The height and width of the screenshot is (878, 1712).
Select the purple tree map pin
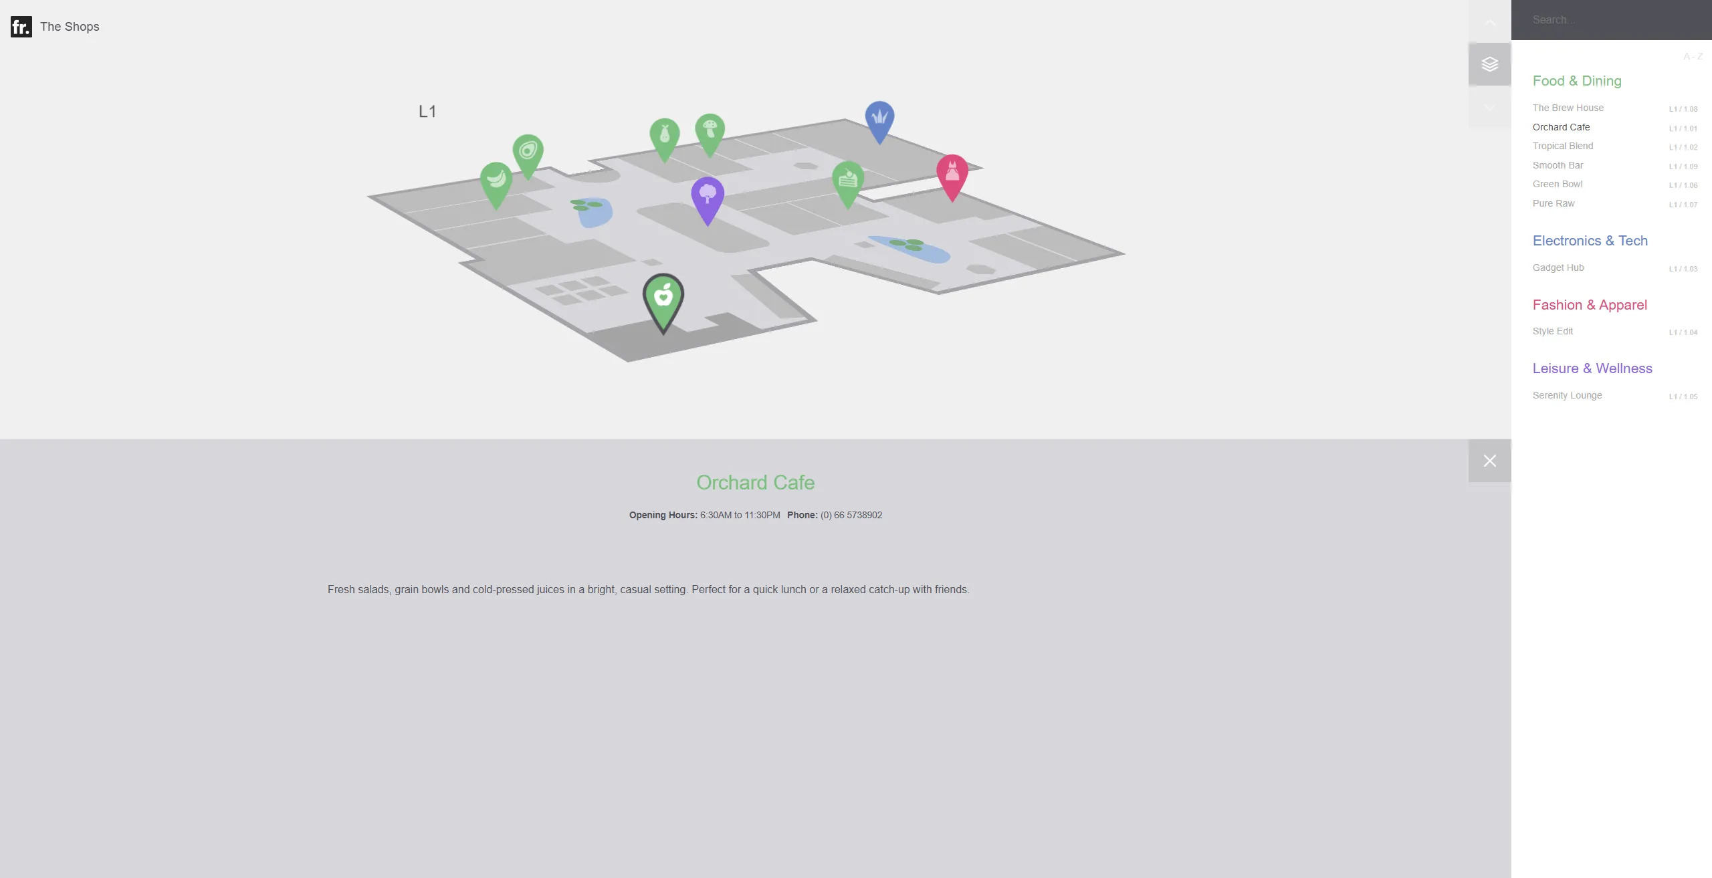707,197
